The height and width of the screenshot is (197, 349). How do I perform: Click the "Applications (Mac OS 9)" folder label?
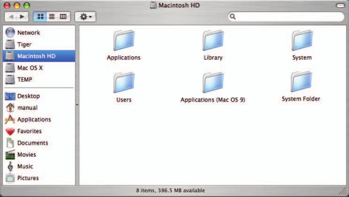point(213,100)
